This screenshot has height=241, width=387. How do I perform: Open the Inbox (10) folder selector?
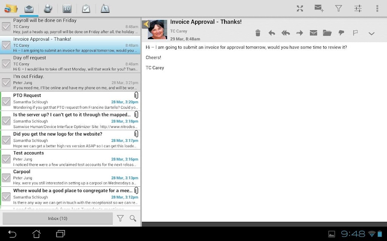pyautogui.click(x=58, y=218)
